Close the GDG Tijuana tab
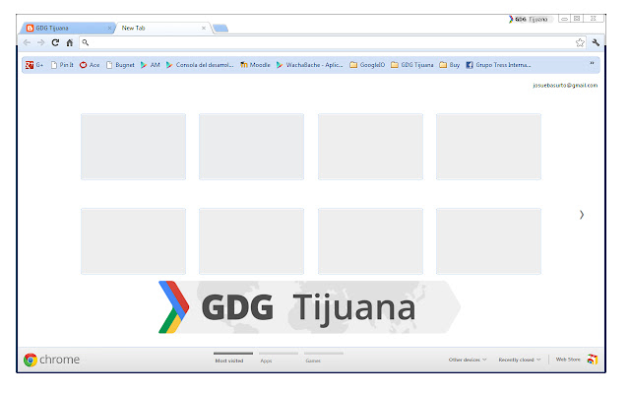 (109, 29)
